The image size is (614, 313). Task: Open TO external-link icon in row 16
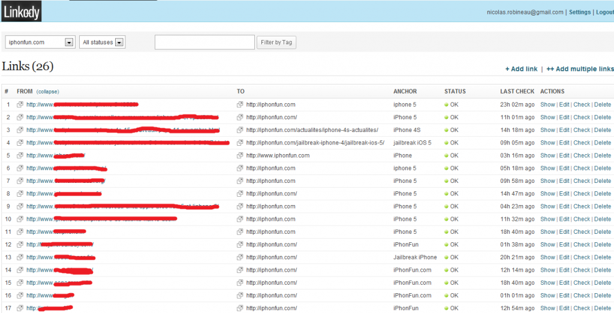click(x=240, y=296)
